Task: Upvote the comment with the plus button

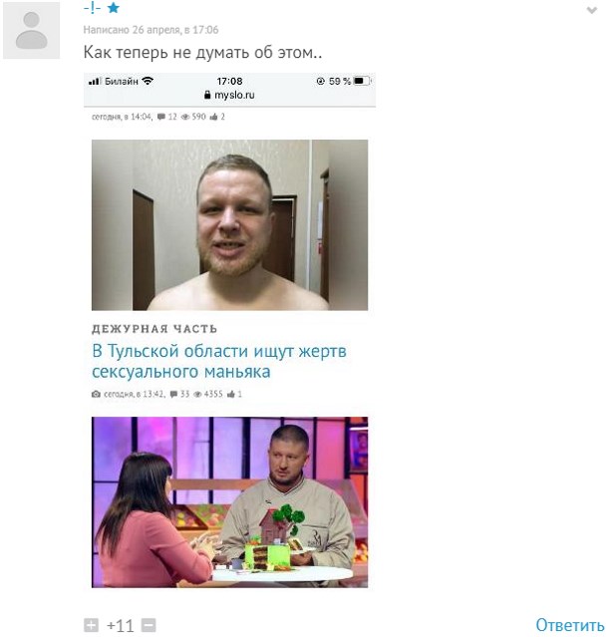Action: [91, 625]
